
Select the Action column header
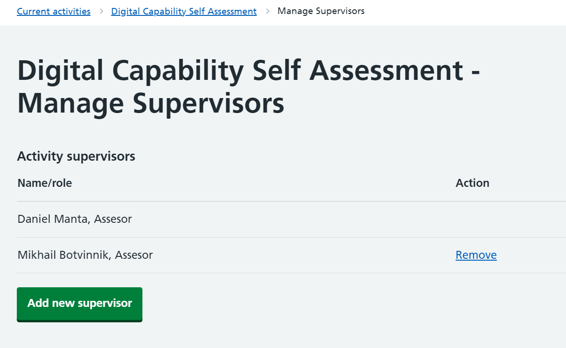click(x=472, y=183)
